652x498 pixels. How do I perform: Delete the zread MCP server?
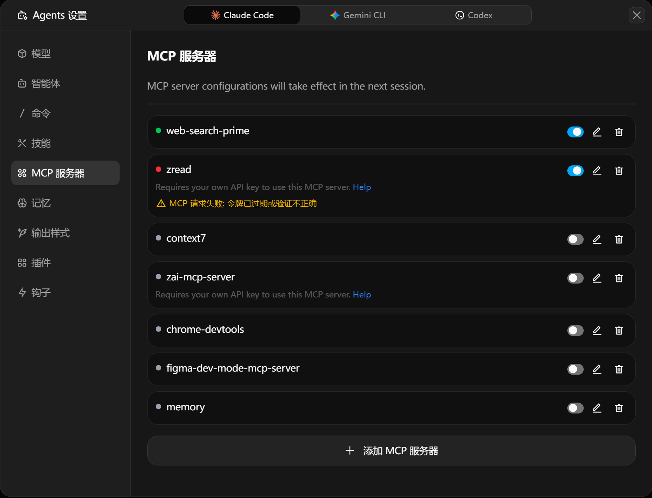click(x=619, y=171)
